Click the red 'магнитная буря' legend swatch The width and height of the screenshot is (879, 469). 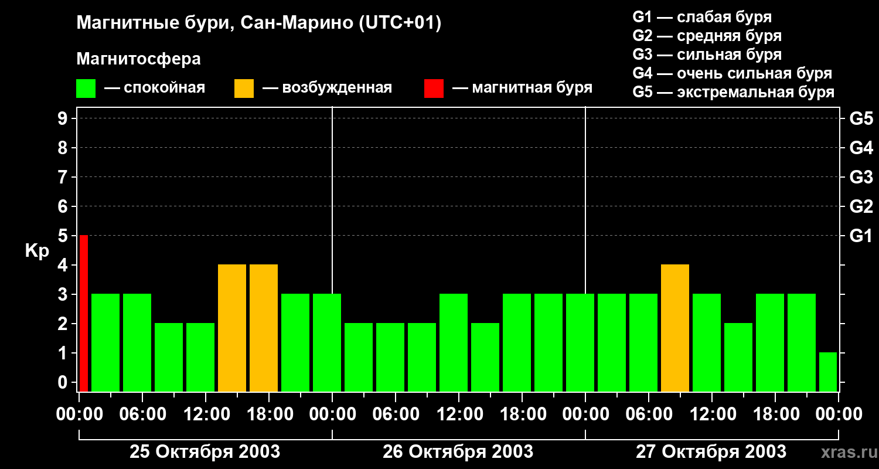click(434, 89)
